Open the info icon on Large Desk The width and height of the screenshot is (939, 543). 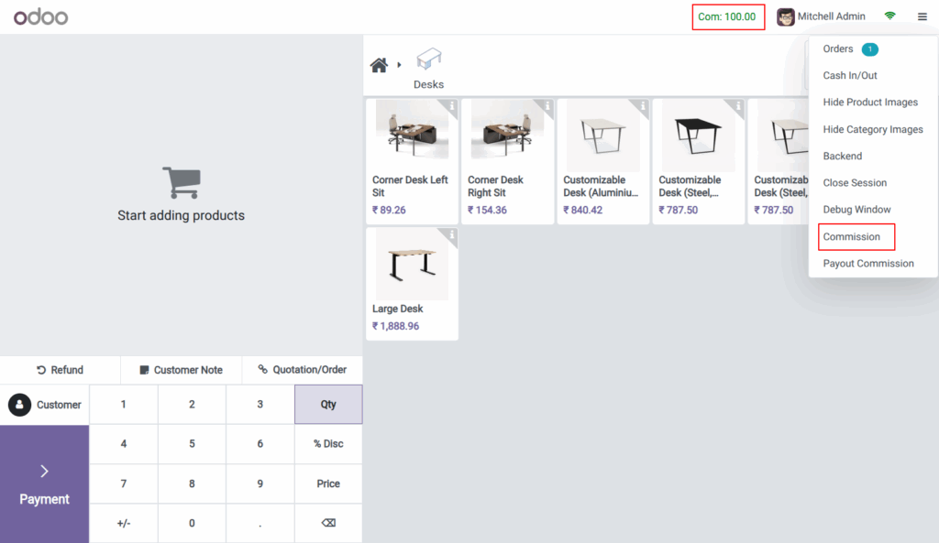(x=451, y=236)
